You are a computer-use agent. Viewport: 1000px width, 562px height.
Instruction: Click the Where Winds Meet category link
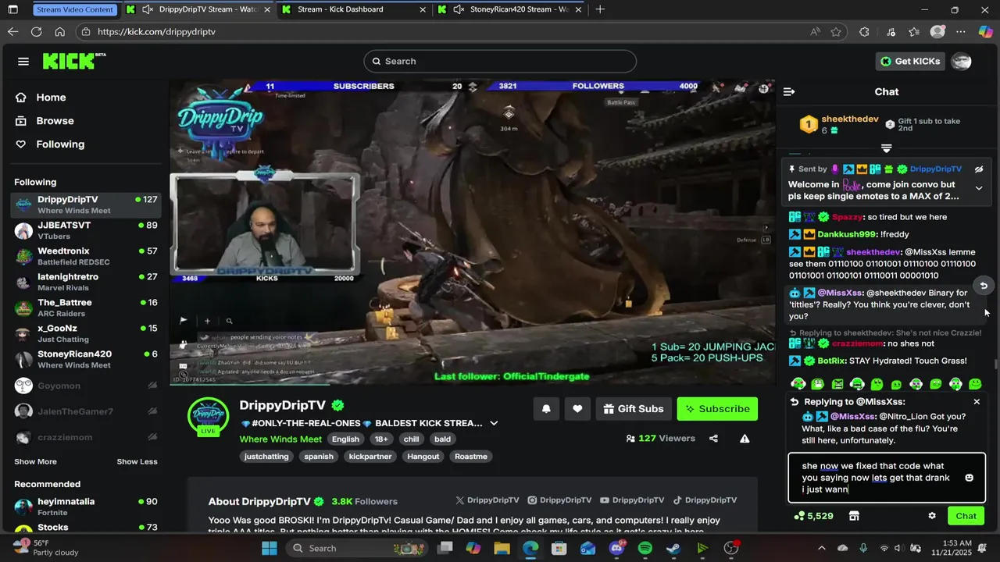280,439
